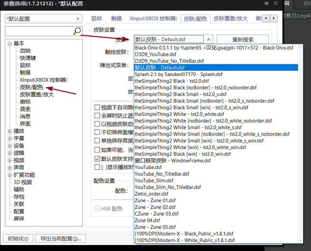
Task: Select 徽标 in settings tree
Action: pos(25,102)
